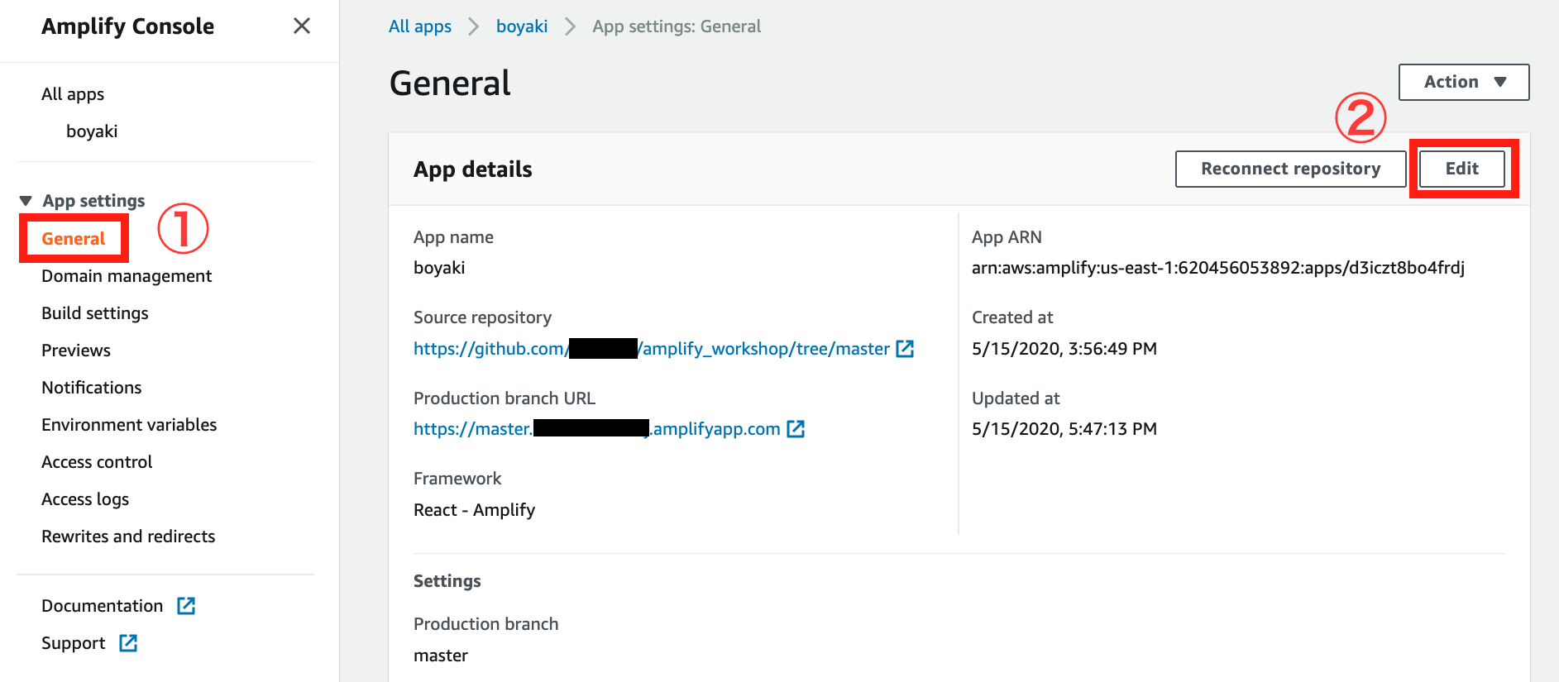
Task: Click the App settings: General breadcrumb text
Action: pyautogui.click(x=677, y=26)
